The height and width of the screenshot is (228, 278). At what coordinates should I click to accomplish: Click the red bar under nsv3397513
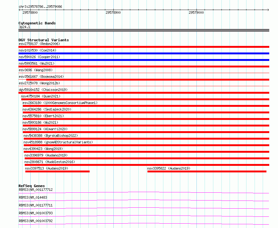coord(57,171)
